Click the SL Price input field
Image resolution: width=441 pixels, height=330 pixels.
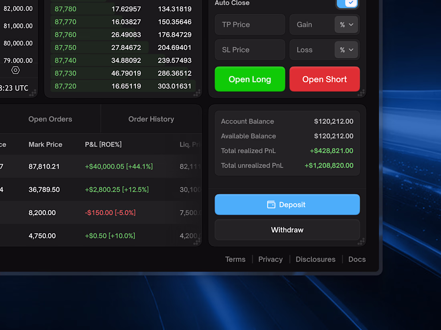tap(250, 50)
